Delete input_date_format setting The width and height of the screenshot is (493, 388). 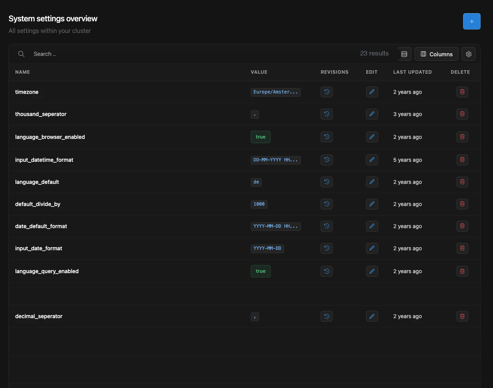click(462, 248)
